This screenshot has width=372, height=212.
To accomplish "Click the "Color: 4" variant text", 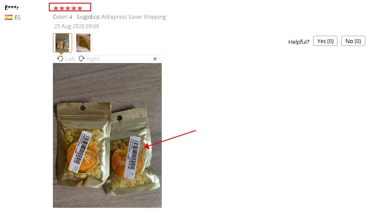I will pos(62,17).
